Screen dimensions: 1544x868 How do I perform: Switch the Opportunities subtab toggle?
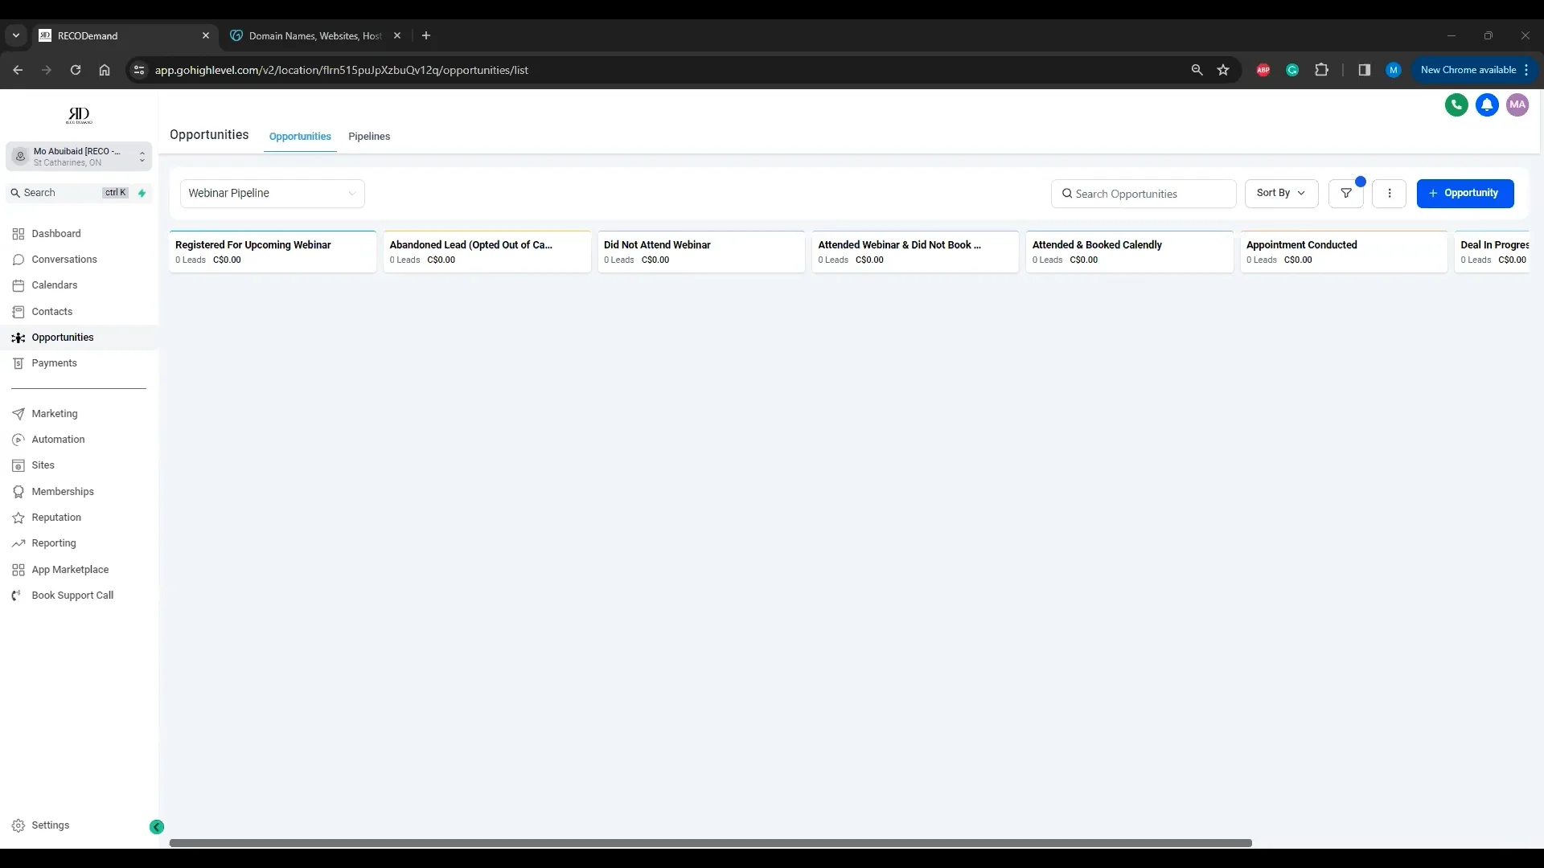pos(300,137)
